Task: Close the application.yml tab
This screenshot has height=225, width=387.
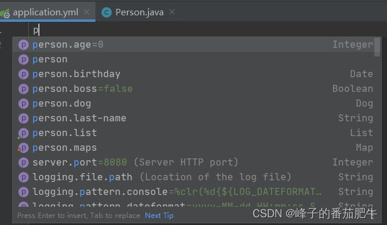Action: (x=87, y=12)
